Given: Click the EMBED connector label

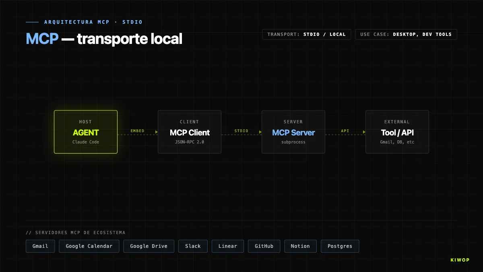Looking at the screenshot, I should coord(137,131).
